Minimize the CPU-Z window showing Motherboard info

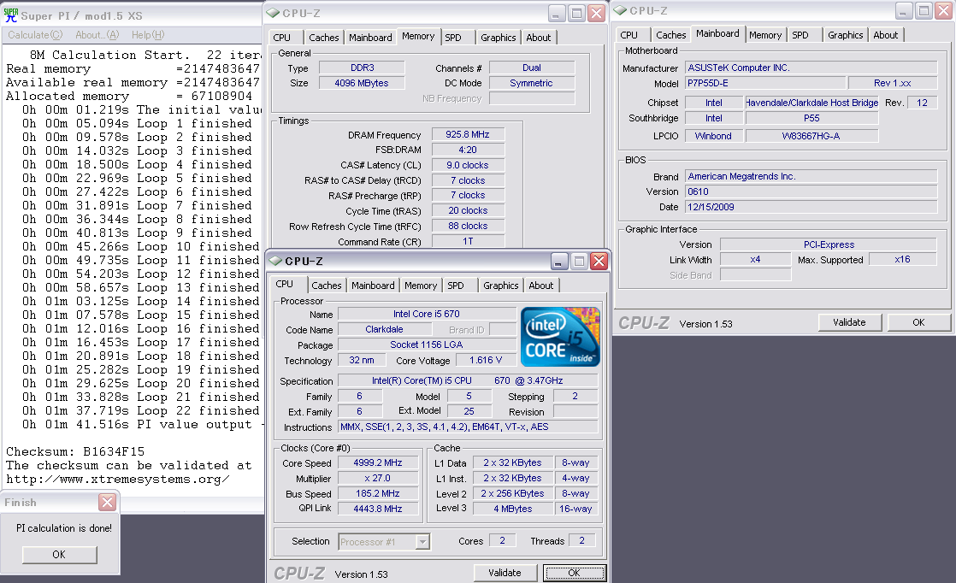click(902, 10)
